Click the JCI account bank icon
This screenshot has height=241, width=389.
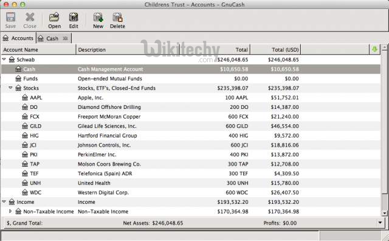pyautogui.click(x=25, y=145)
